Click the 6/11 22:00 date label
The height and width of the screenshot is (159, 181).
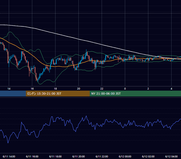[102, 156]
